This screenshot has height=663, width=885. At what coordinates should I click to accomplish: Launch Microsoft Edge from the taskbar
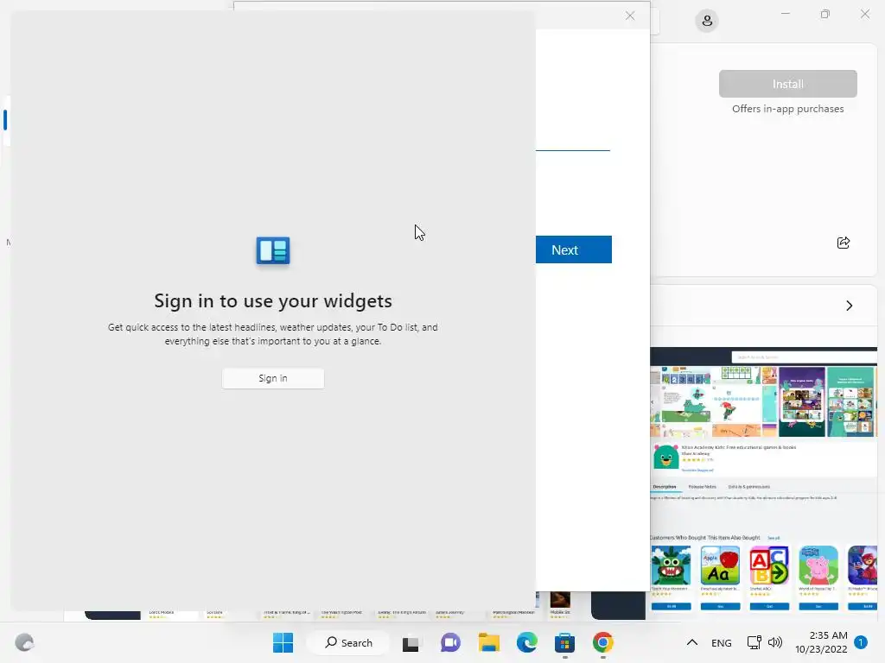526,642
